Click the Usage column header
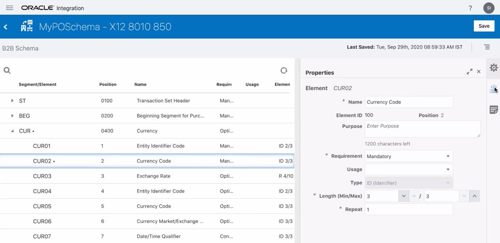Image resolution: width=500 pixels, height=243 pixels. (252, 84)
